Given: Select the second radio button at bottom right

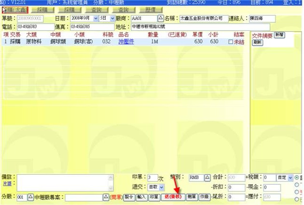Looking at the screenshot, I should pos(296,184).
